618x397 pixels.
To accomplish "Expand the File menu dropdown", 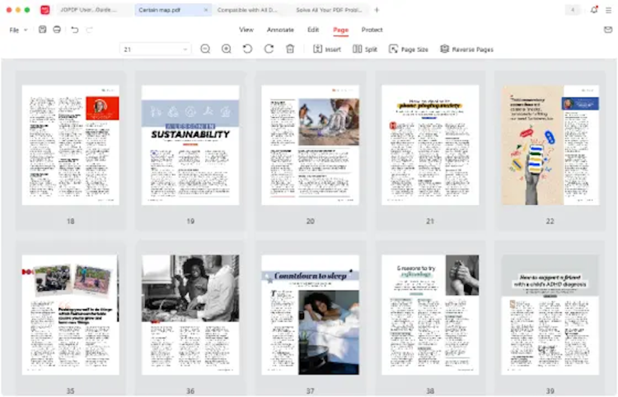I will click(17, 30).
